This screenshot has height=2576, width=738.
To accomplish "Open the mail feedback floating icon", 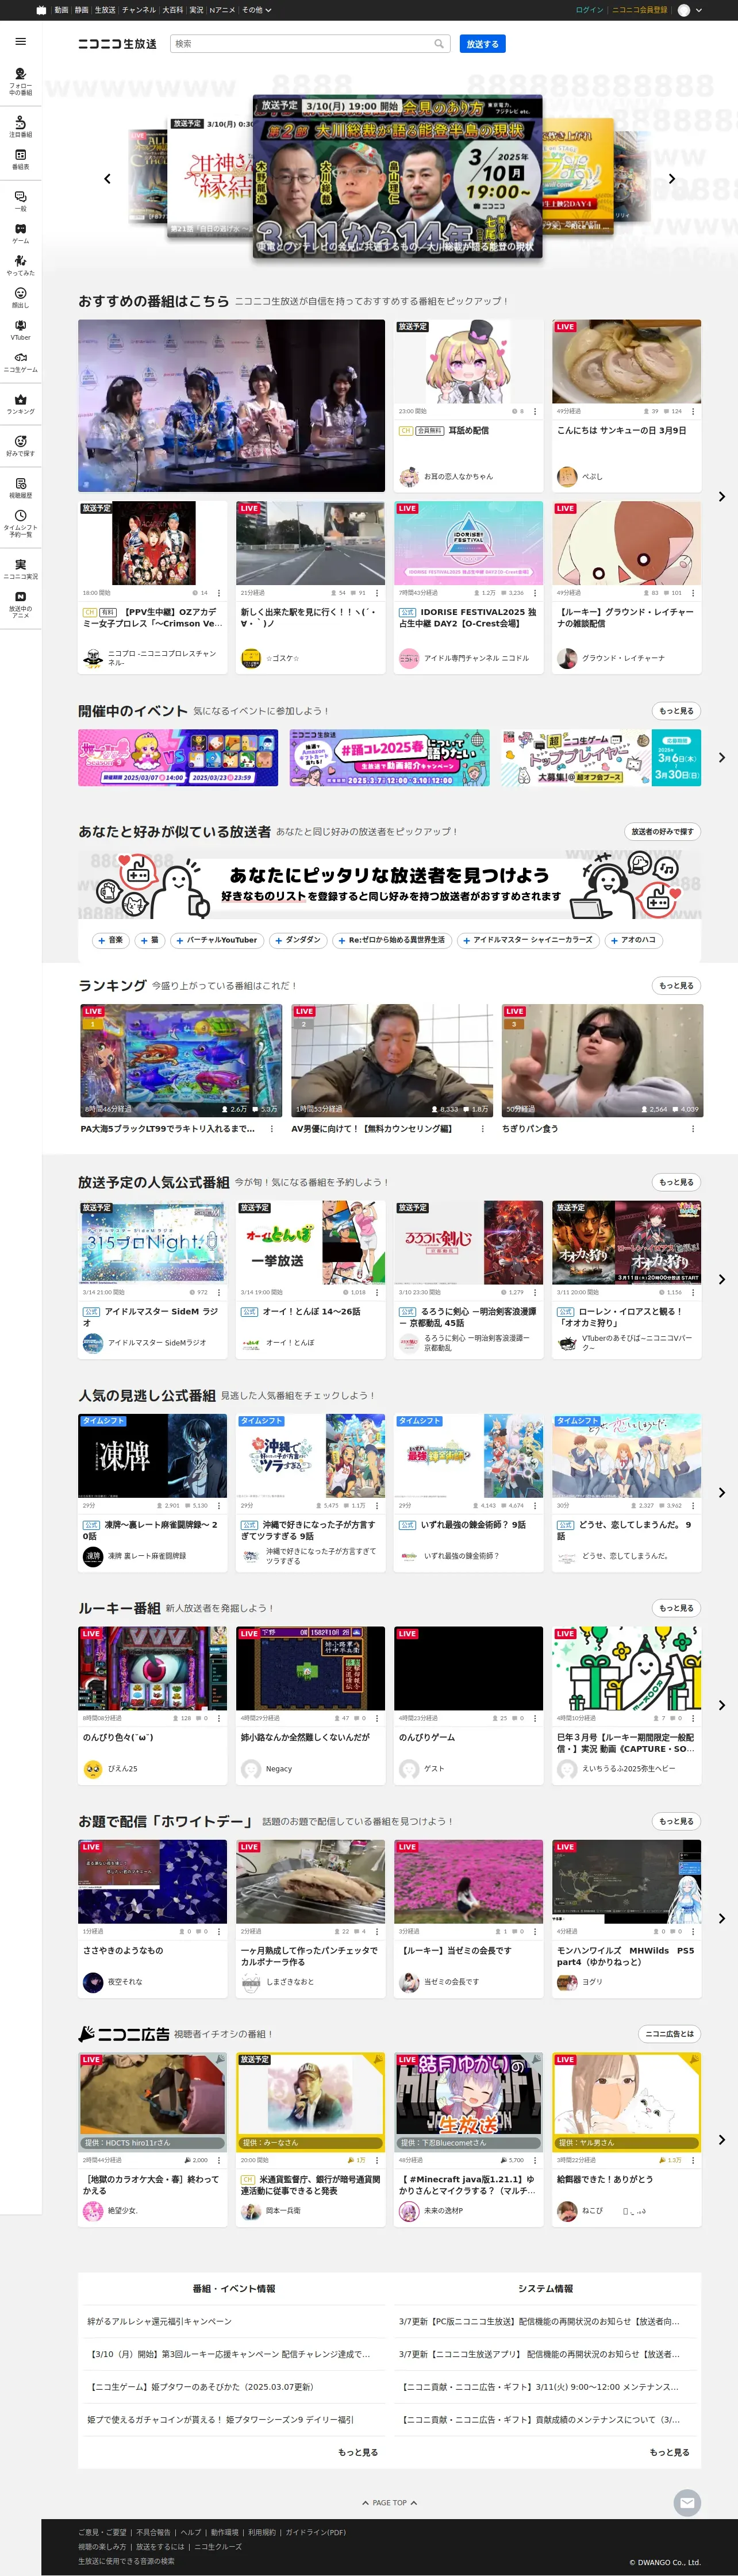I will click(x=686, y=2502).
